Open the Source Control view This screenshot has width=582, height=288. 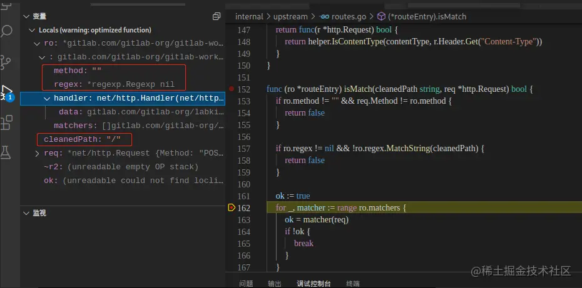6,62
